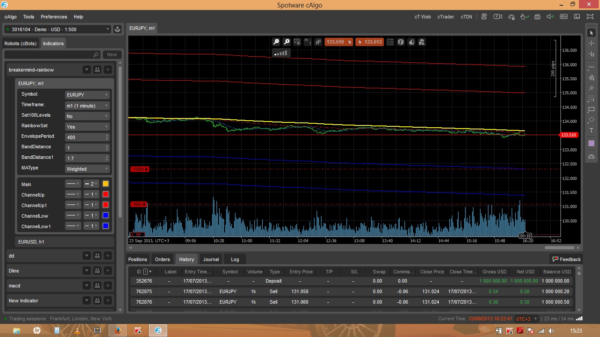Open the video help icon in top bar

pyautogui.click(x=498, y=17)
